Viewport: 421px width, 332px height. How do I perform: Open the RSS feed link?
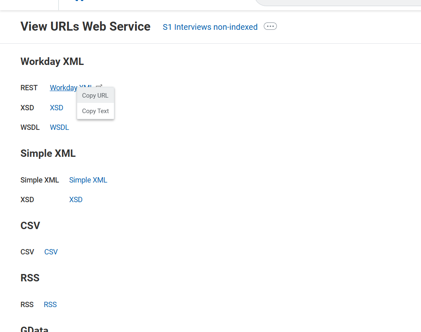tap(50, 304)
